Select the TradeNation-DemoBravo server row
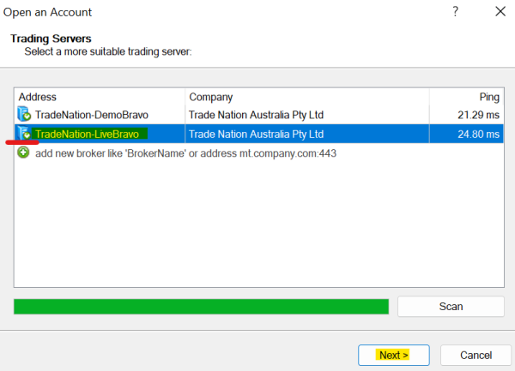This screenshot has height=371, width=515. (x=259, y=115)
